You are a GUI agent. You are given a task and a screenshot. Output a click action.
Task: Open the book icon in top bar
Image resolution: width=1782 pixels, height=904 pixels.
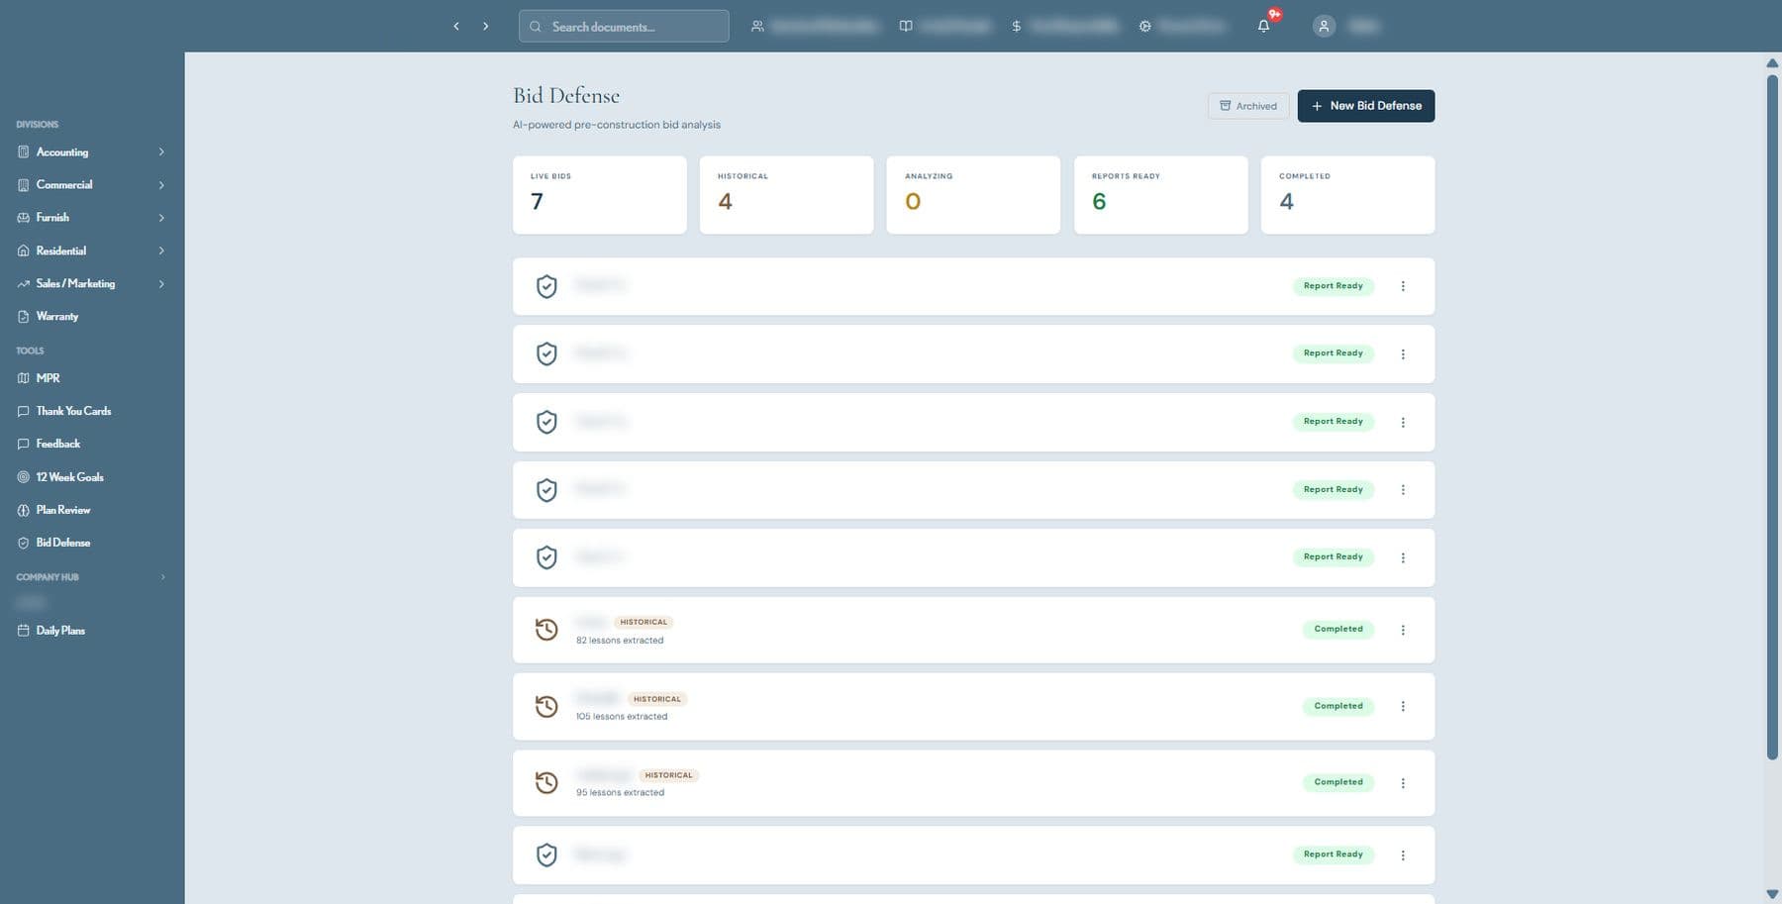(x=906, y=27)
